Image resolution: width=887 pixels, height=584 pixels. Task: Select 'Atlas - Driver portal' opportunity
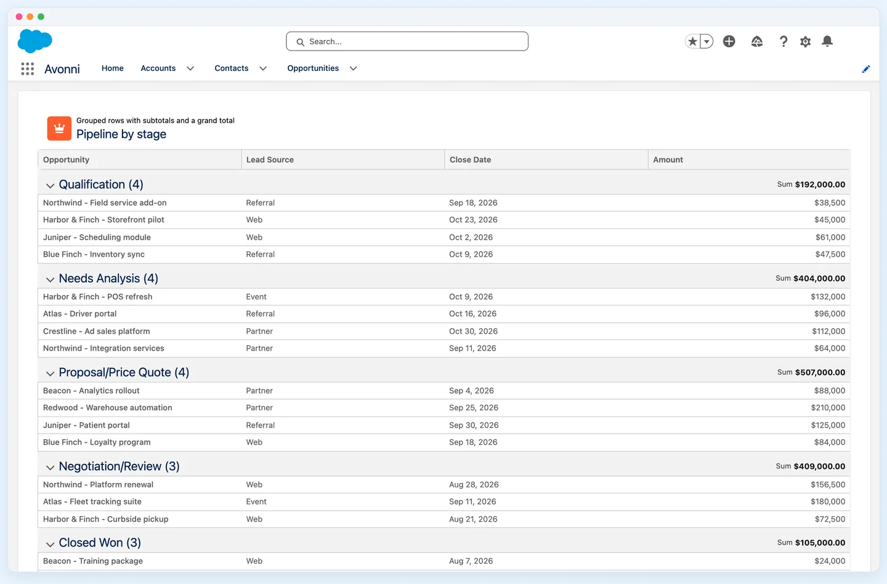point(80,314)
